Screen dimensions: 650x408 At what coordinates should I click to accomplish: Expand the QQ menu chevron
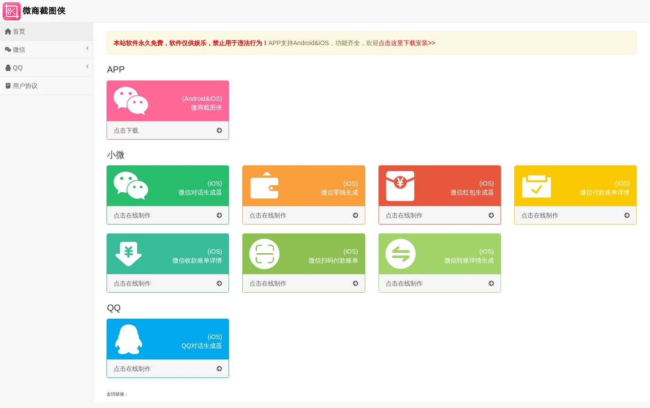[x=87, y=66]
